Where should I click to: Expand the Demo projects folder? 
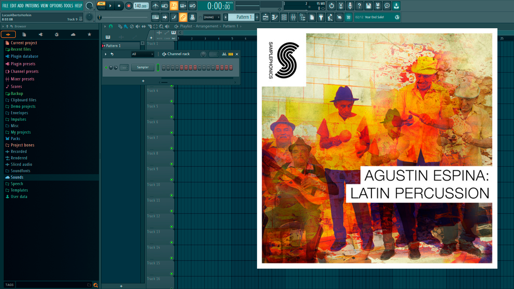23,106
